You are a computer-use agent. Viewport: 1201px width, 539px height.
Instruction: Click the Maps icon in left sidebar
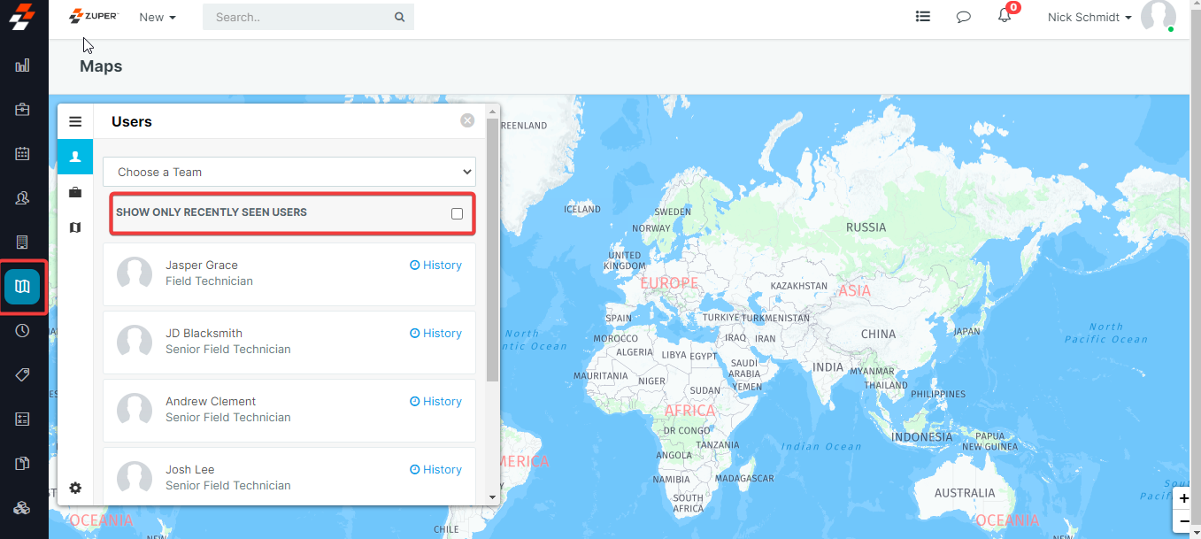(23, 287)
